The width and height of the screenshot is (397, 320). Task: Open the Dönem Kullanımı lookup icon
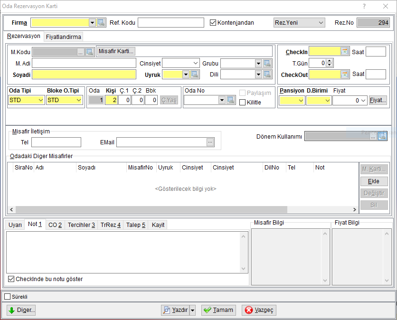[382, 136]
